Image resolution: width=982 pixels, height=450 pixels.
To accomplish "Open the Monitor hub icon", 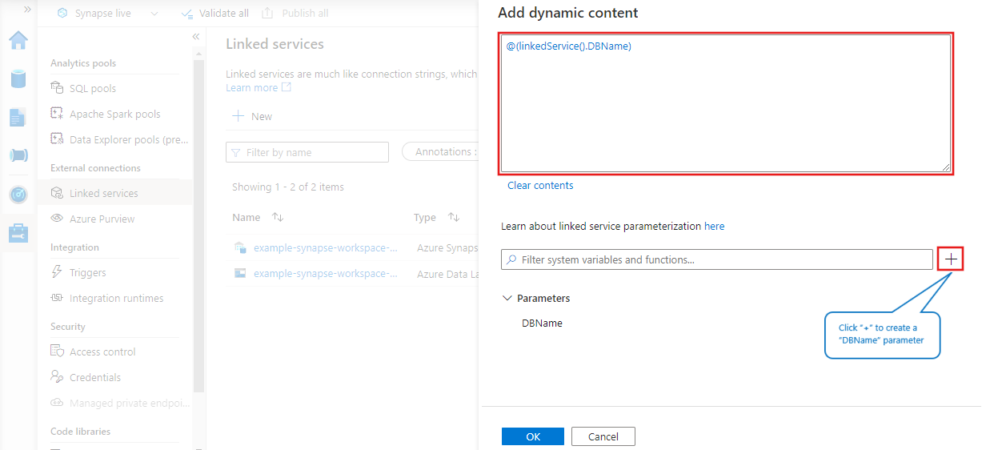I will click(x=18, y=194).
